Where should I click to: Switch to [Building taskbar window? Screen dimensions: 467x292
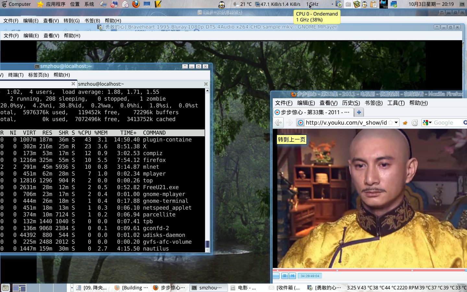pyautogui.click(x=131, y=288)
